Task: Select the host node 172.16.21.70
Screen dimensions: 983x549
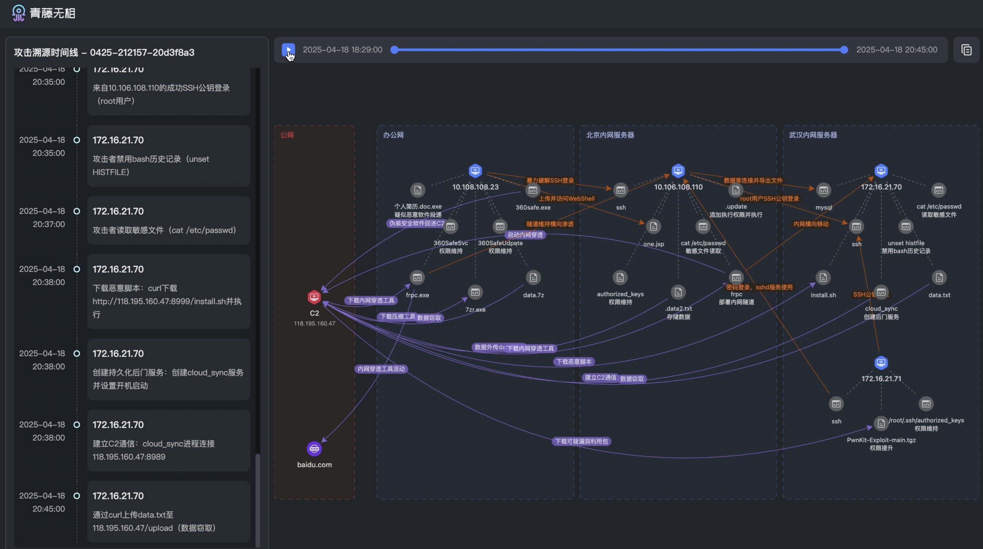Action: (881, 170)
